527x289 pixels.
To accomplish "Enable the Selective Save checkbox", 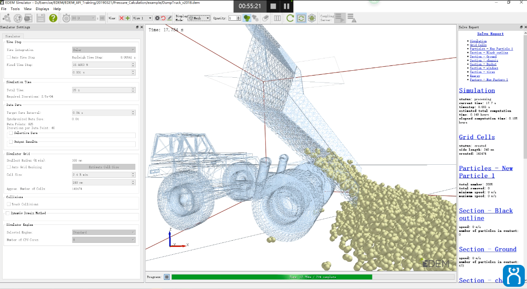I will 11,133.
